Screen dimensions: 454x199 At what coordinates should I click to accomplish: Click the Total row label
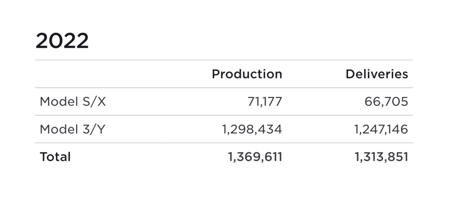pos(55,157)
